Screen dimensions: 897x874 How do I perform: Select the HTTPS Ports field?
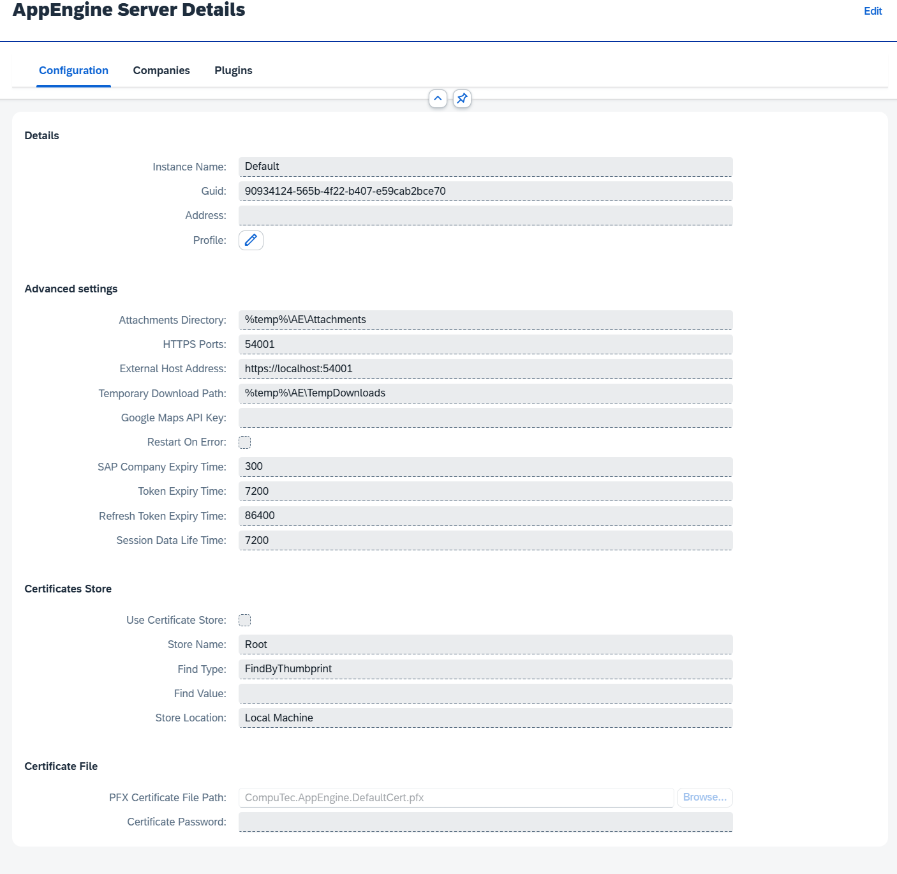coord(485,343)
